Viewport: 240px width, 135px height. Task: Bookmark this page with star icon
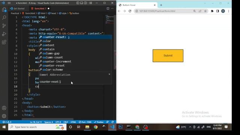click(205, 11)
